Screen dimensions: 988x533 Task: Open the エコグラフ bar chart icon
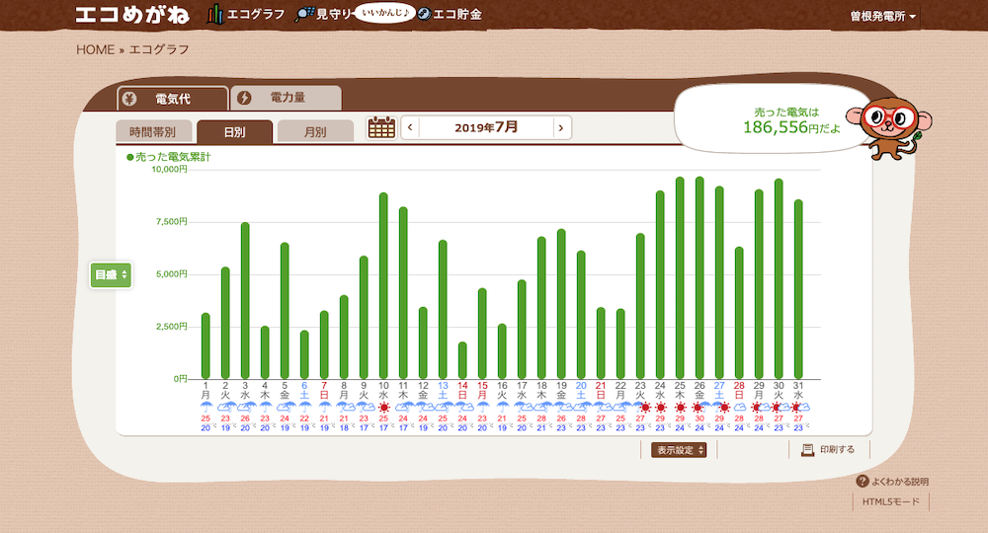(215, 14)
